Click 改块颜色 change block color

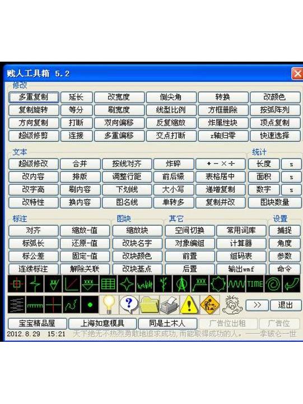[x=137, y=256]
